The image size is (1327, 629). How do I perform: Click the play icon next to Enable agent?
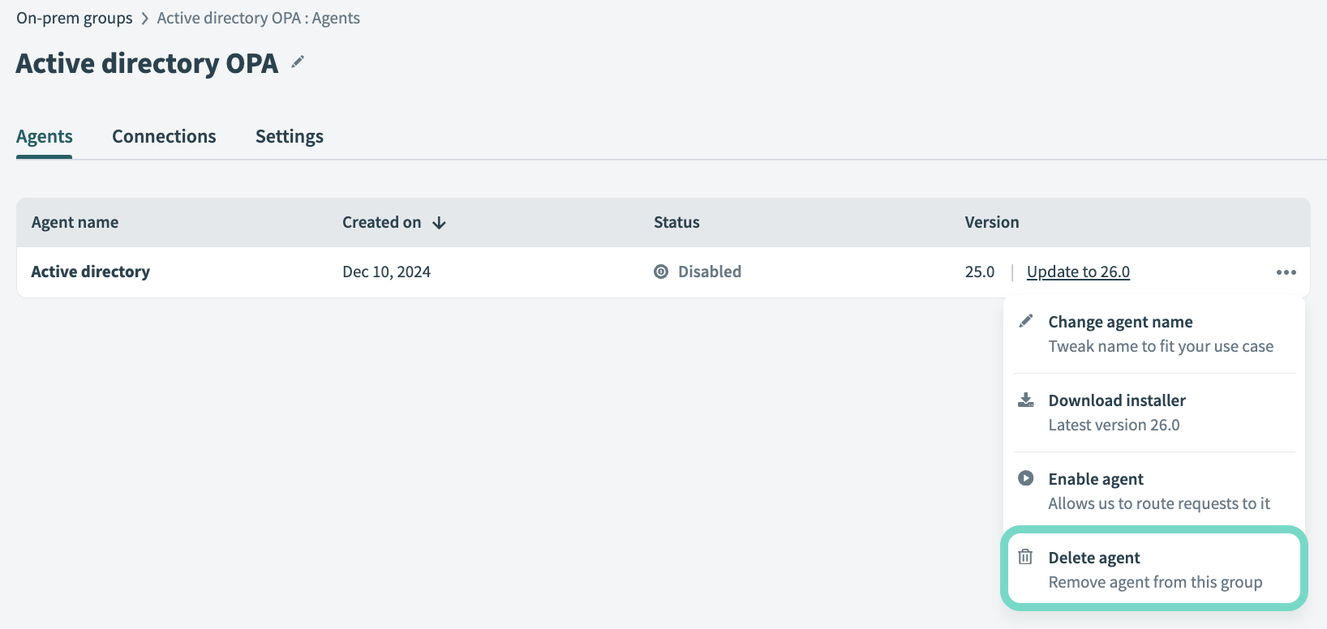(x=1026, y=478)
